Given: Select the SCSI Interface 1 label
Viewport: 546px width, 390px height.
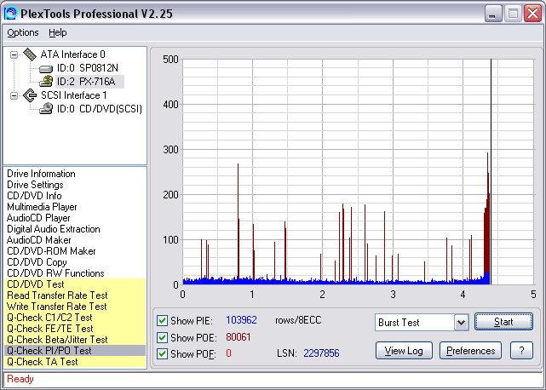Looking at the screenshot, I should (x=74, y=95).
